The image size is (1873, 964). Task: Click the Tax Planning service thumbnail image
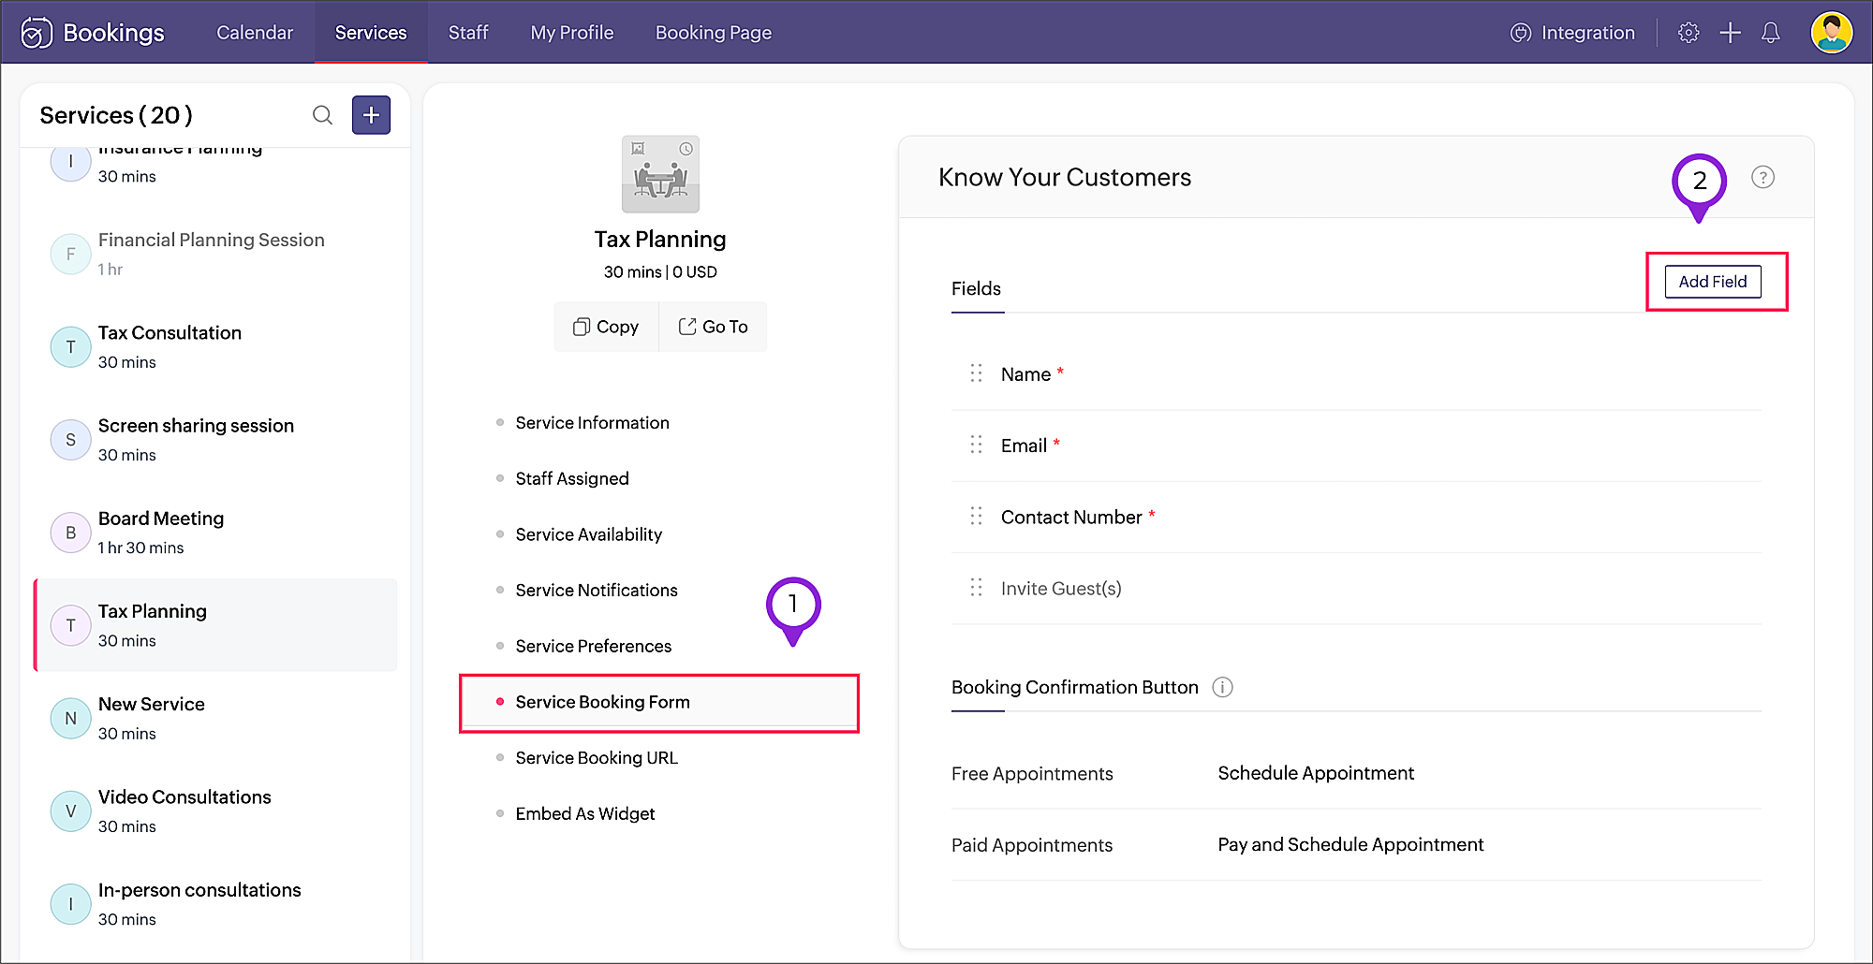[x=660, y=174]
